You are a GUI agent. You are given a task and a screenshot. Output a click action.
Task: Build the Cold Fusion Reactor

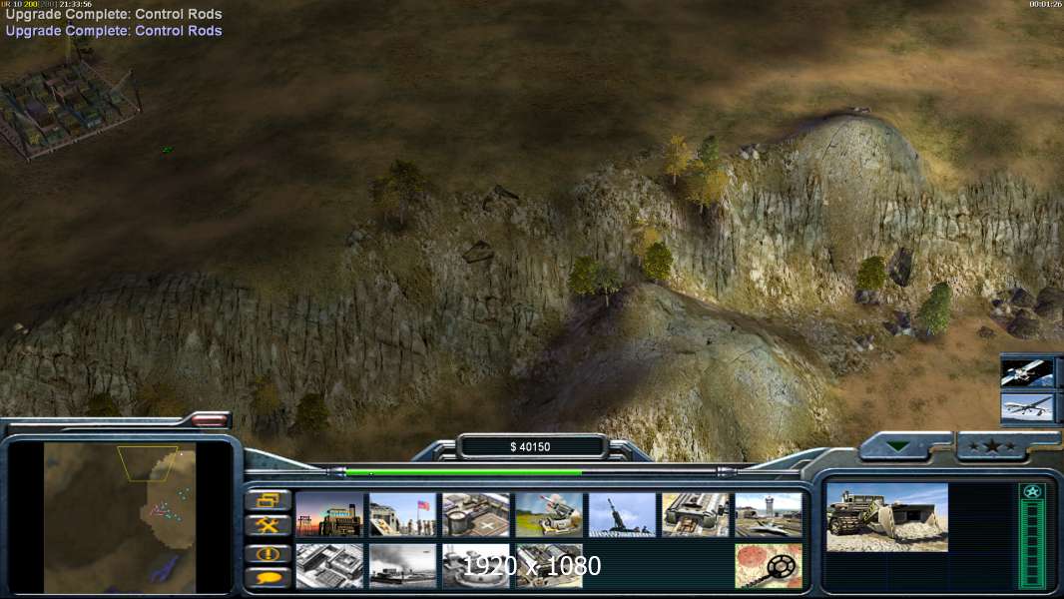pyautogui.click(x=329, y=514)
